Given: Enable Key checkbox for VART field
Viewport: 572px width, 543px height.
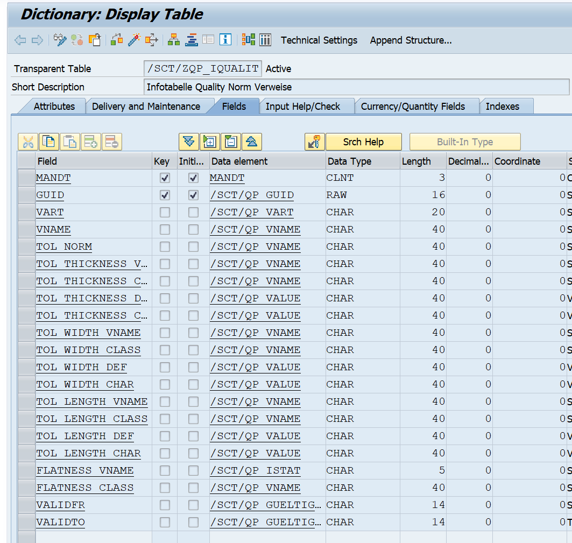Looking at the screenshot, I should tap(165, 212).
